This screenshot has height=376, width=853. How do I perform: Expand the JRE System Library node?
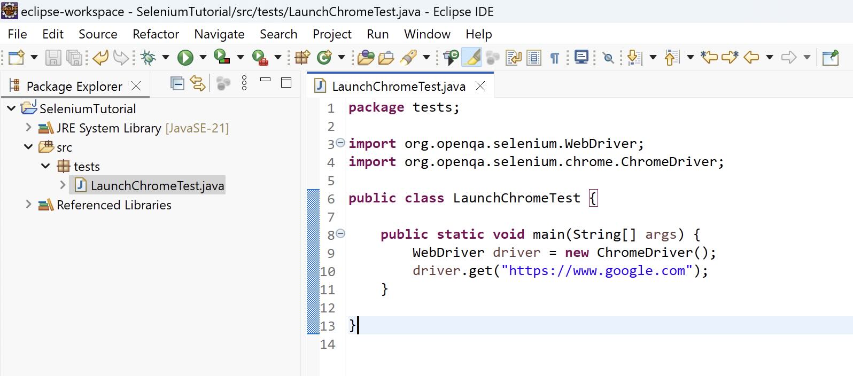(28, 128)
